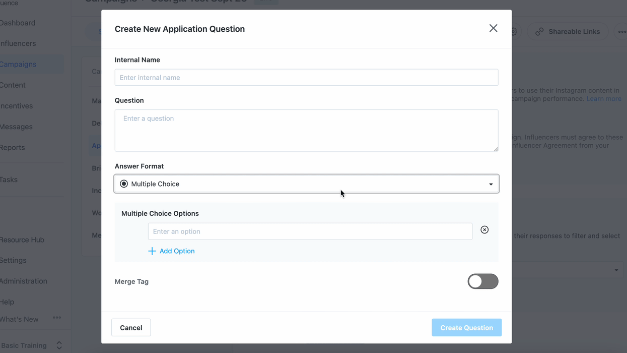Open Campaigns in the sidebar
This screenshot has width=627, height=353.
18,65
